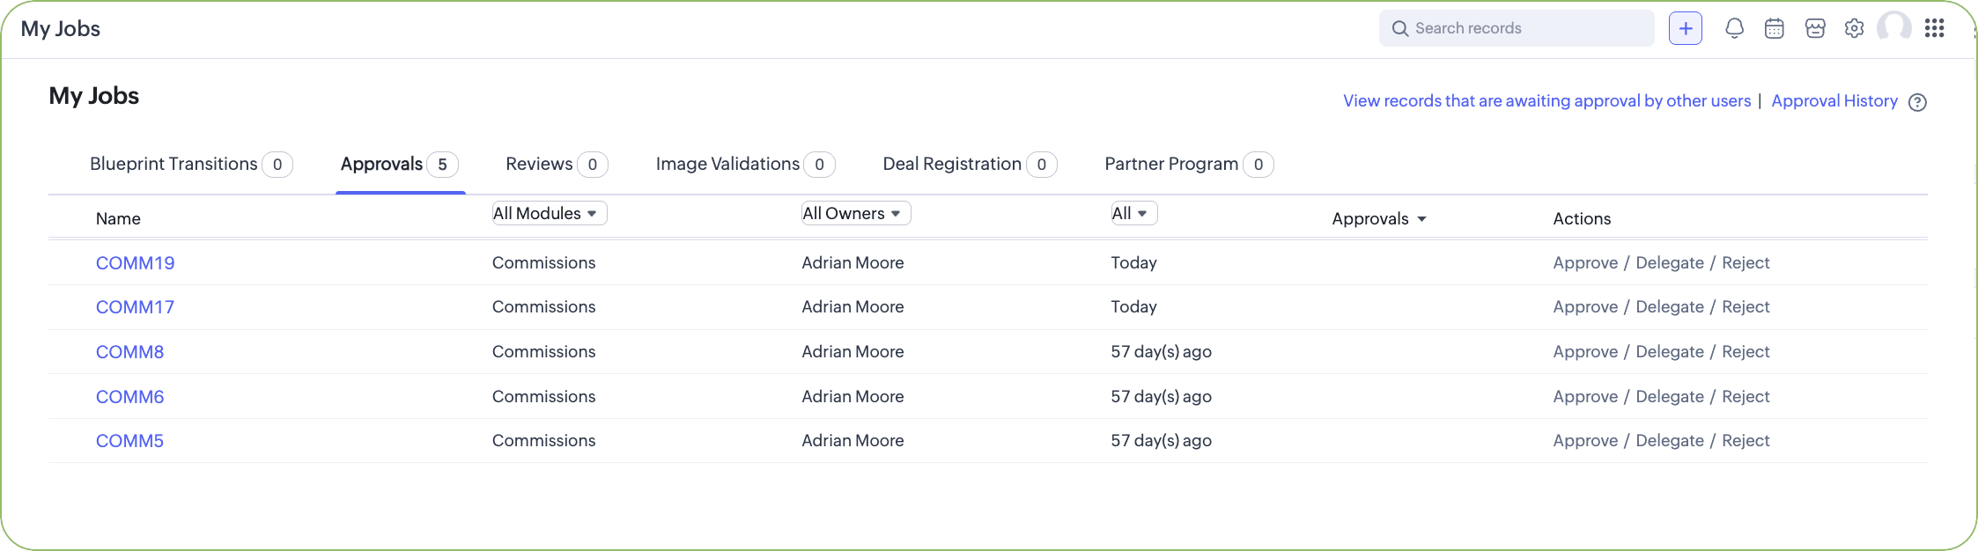Open the notifications bell icon
Image resolution: width=1978 pixels, height=551 pixels.
pyautogui.click(x=1734, y=28)
